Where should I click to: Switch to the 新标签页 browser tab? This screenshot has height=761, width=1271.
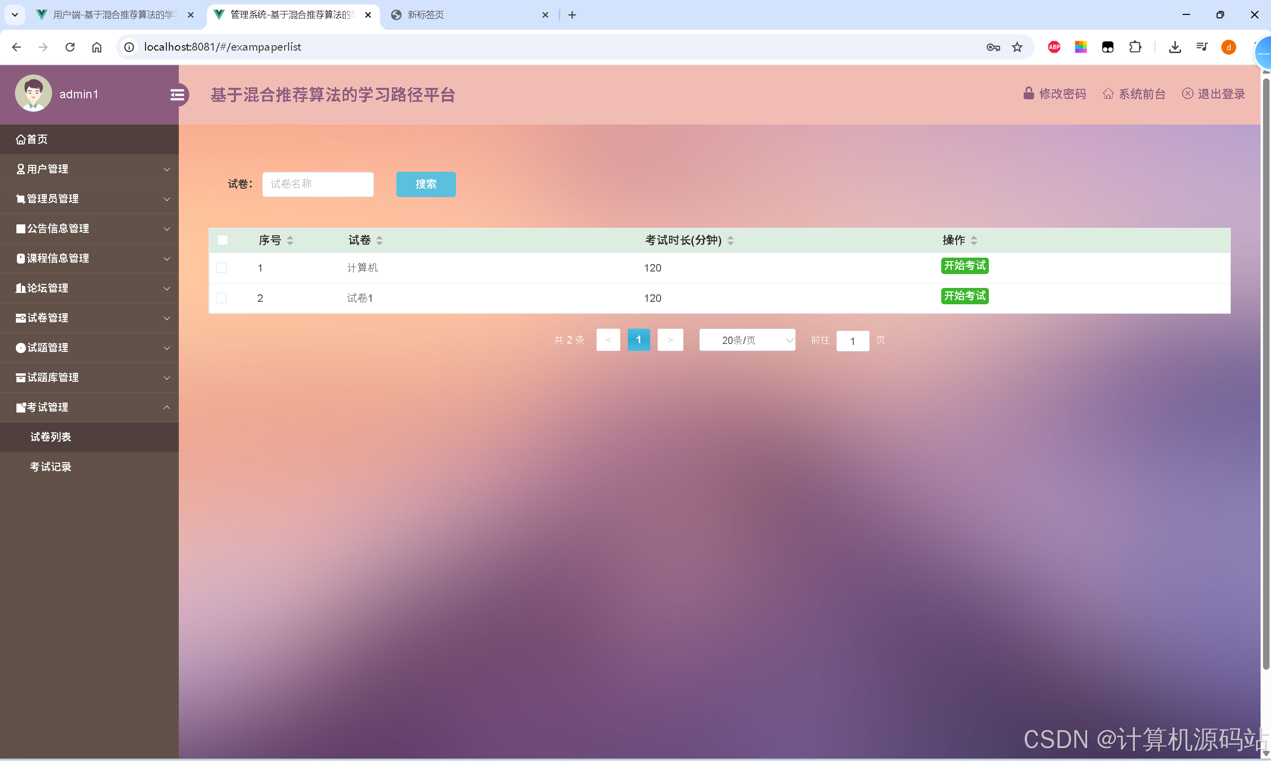coord(451,15)
